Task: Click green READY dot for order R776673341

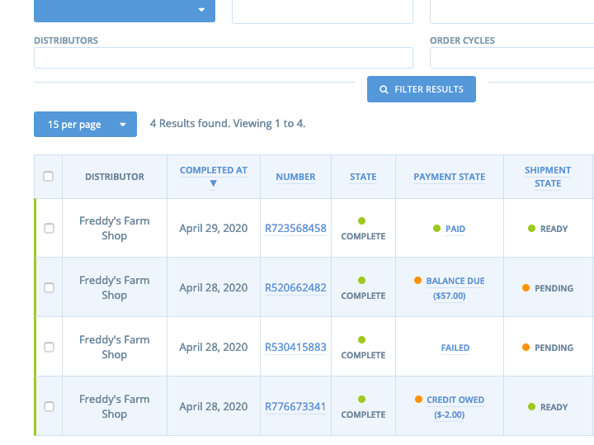Action: tap(531, 407)
